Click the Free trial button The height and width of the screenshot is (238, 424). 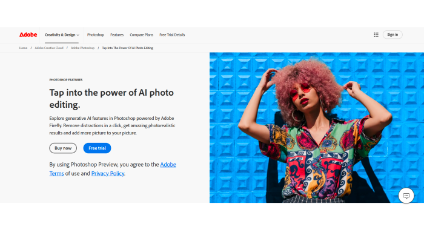(97, 148)
